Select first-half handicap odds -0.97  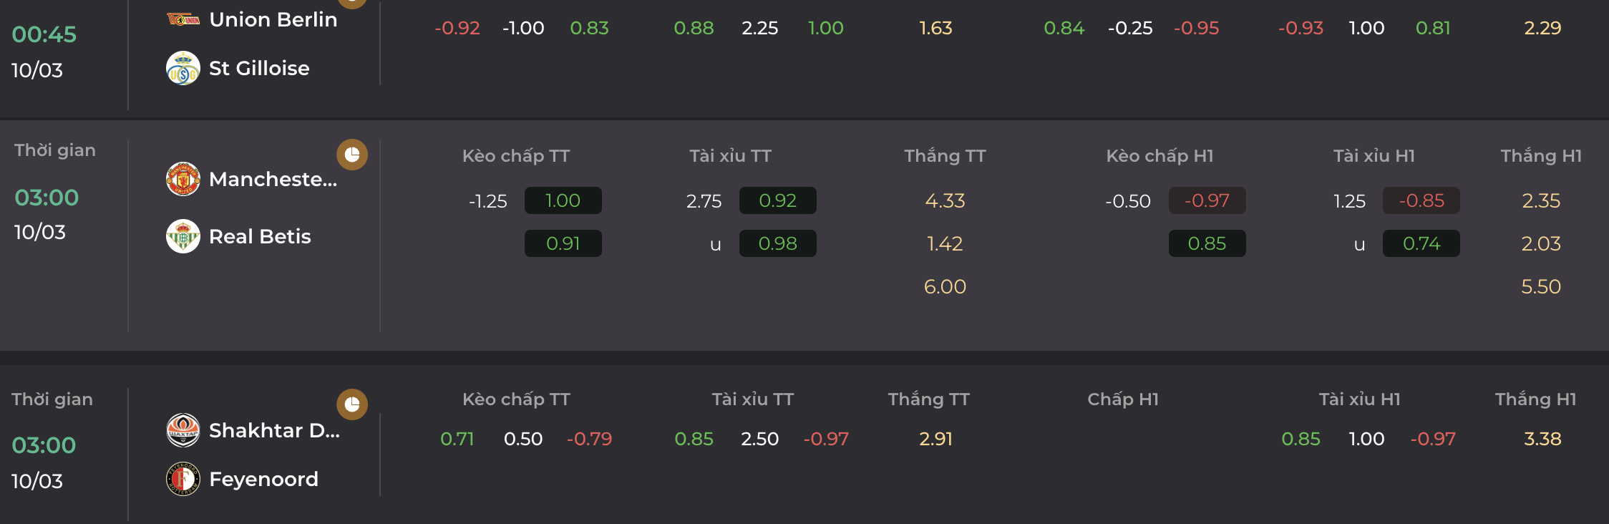click(x=1207, y=200)
